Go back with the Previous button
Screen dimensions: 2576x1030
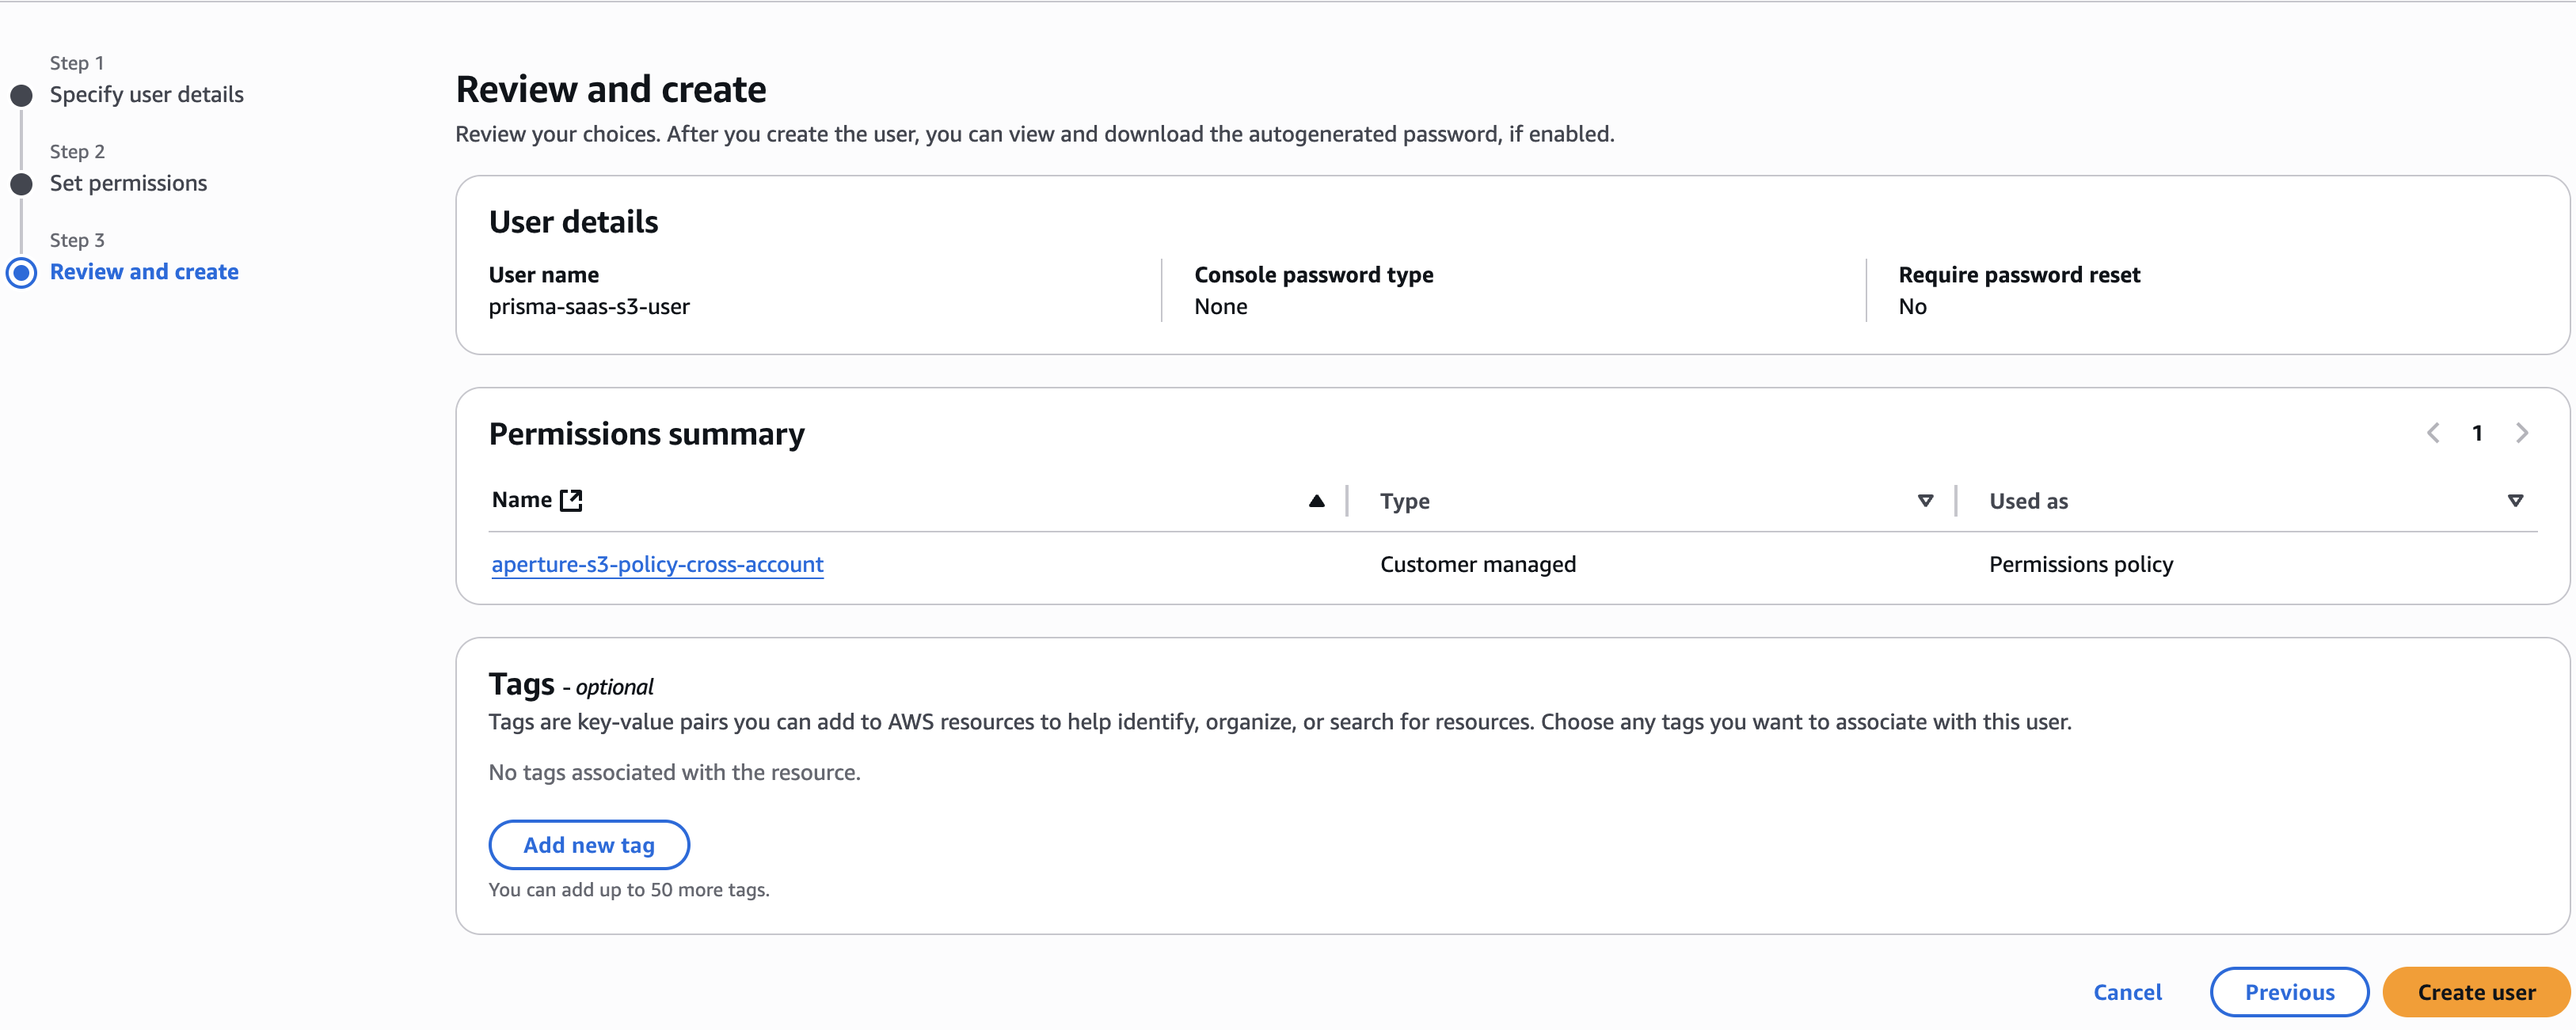[2288, 992]
